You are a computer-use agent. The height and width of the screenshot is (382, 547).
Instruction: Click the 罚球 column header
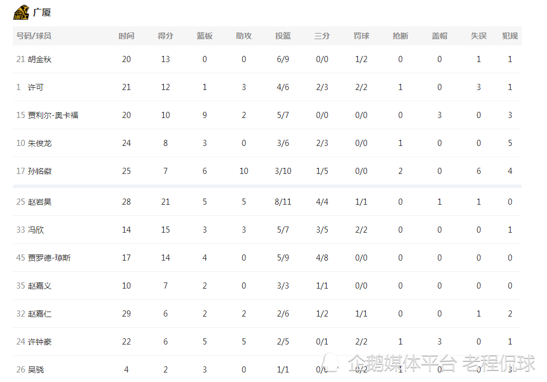pyautogui.click(x=361, y=36)
